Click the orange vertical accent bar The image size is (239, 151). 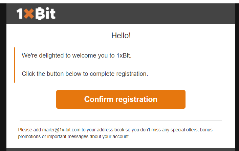[x=15, y=65]
